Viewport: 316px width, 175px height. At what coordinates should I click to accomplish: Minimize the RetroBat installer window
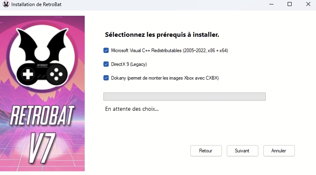click(x=271, y=4)
